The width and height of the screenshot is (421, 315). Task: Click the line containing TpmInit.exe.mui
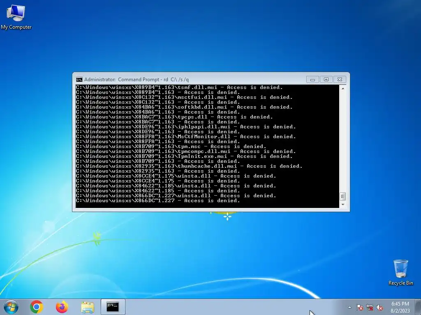(184, 156)
